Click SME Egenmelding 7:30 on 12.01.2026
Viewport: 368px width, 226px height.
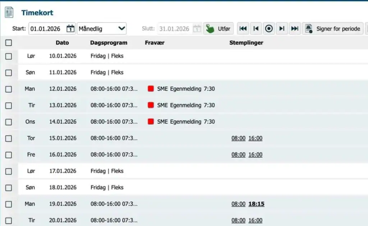(x=186, y=89)
